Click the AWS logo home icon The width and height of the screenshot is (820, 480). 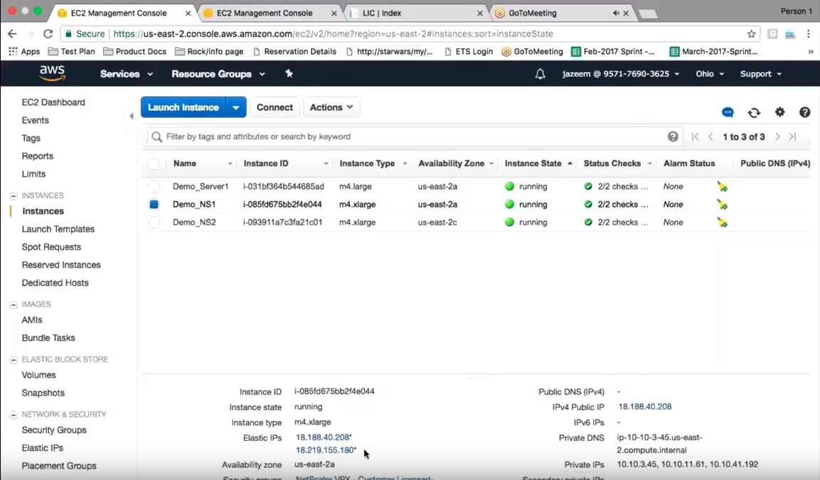52,73
